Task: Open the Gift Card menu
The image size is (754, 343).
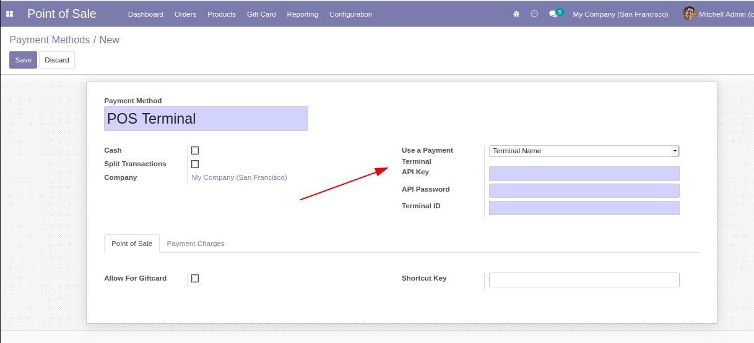Action: click(x=261, y=14)
